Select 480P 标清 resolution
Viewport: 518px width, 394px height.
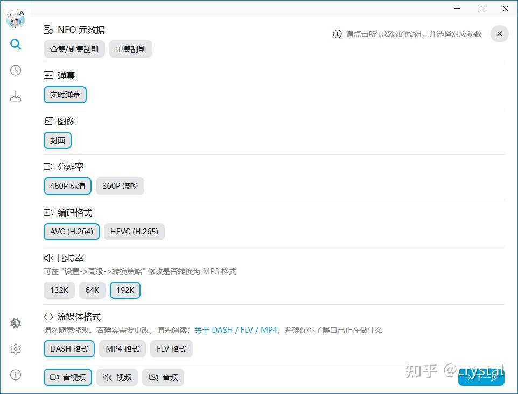pyautogui.click(x=67, y=185)
